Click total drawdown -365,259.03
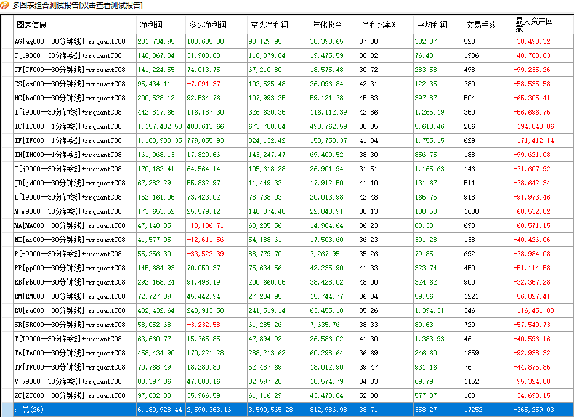Image resolution: width=574 pixels, height=417 pixels. (533, 410)
